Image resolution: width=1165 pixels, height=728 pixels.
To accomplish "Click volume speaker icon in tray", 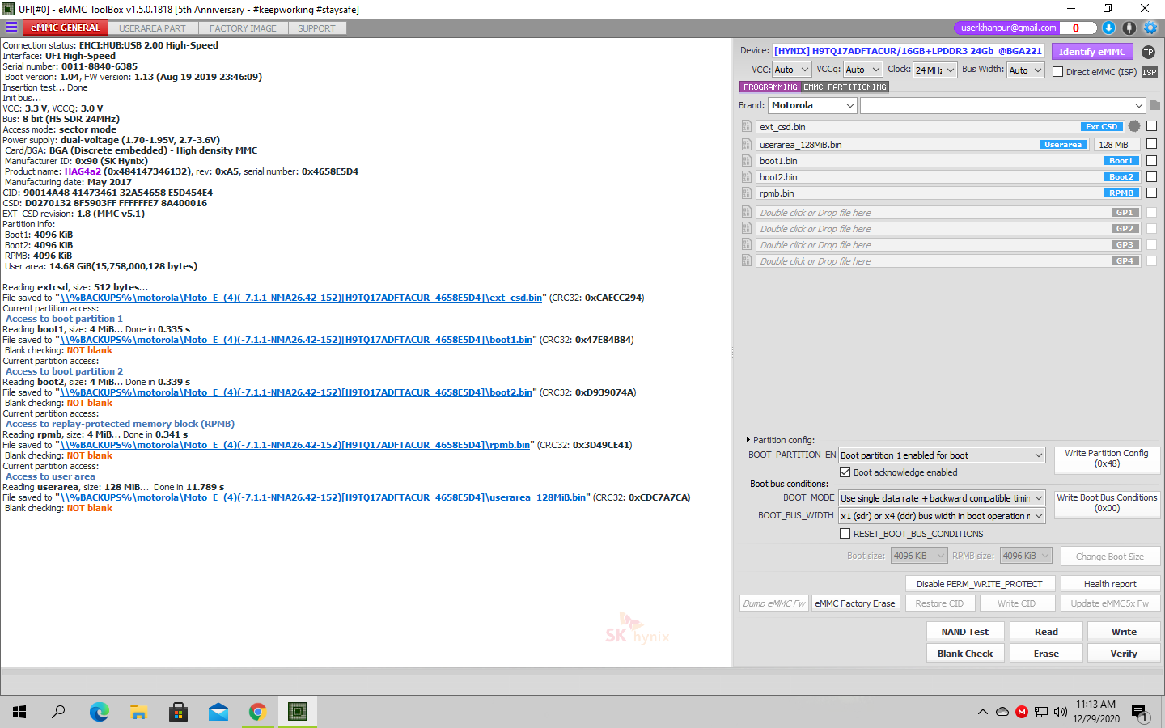I will click(x=1061, y=712).
